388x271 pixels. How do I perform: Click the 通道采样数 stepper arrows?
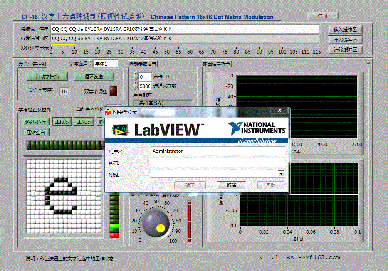(x=136, y=85)
